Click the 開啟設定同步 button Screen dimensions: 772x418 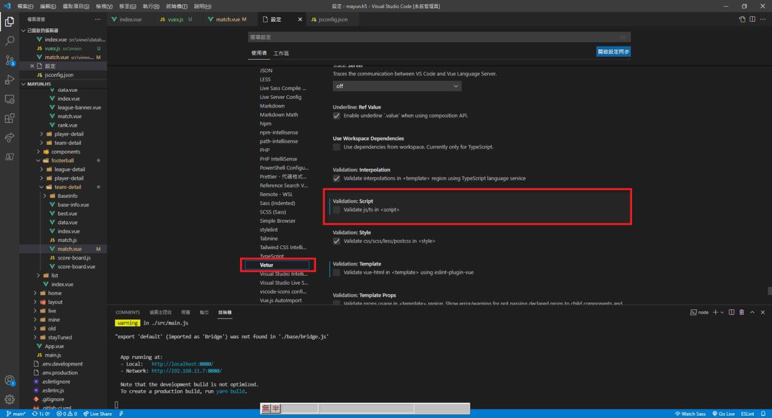coord(613,52)
